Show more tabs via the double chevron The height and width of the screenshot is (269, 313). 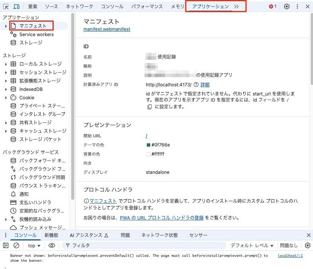236,6
